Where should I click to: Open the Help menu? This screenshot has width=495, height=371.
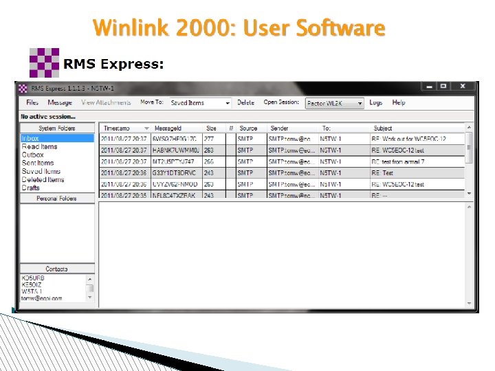point(398,102)
